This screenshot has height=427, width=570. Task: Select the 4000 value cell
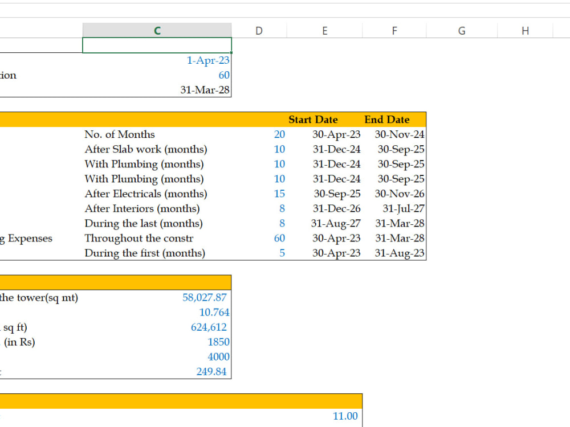pos(157,357)
